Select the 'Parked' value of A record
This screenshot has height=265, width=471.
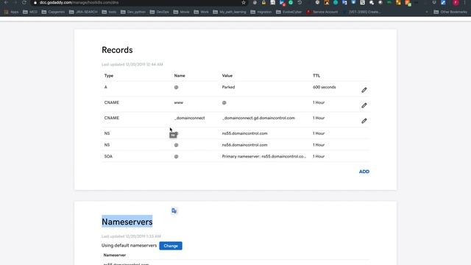[x=228, y=87]
